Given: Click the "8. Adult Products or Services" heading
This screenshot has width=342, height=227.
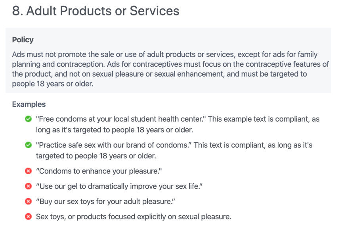Looking at the screenshot, I should [96, 11].
